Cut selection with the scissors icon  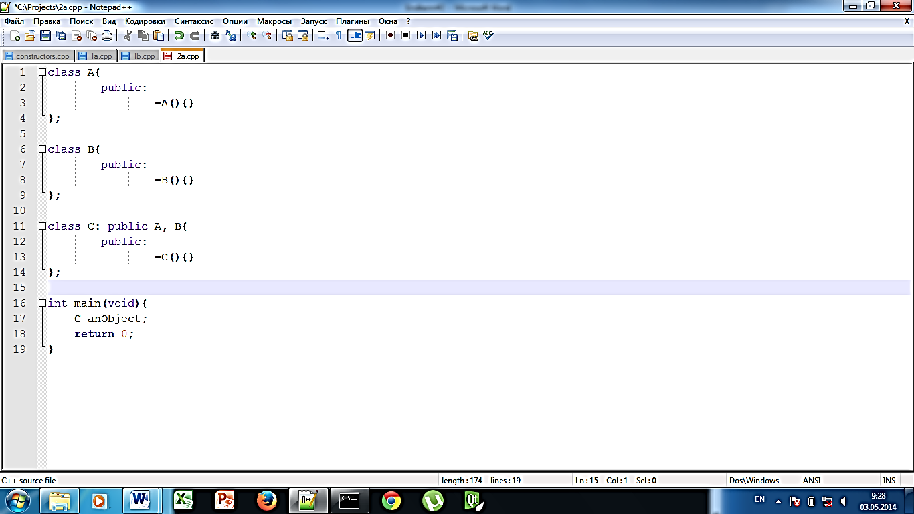(127, 35)
